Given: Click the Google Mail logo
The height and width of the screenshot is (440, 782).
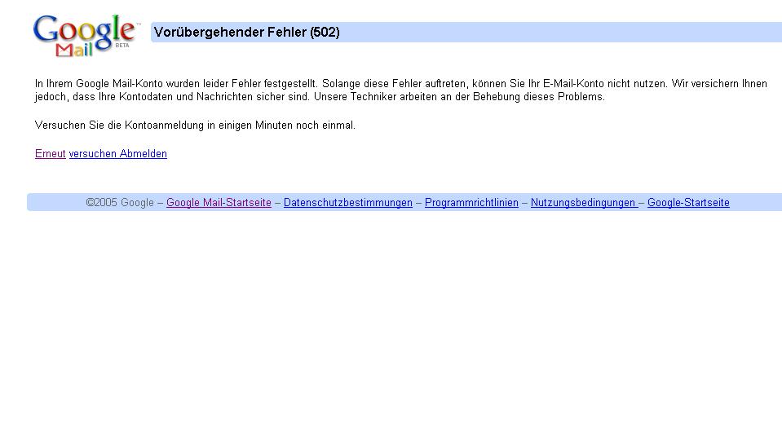Looking at the screenshot, I should [86, 35].
